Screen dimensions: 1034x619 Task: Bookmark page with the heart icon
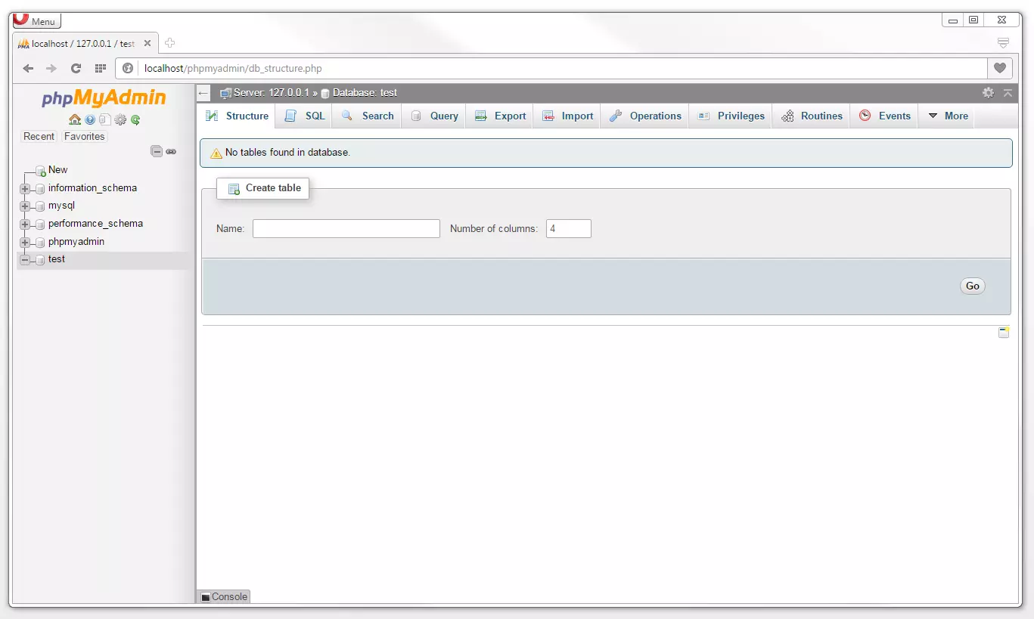999,68
